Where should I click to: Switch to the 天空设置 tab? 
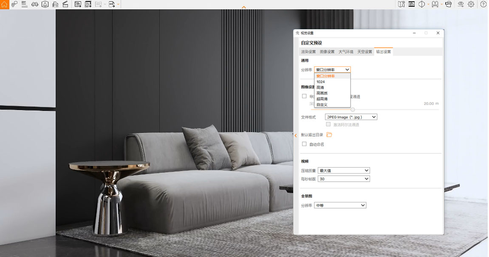[365, 52]
